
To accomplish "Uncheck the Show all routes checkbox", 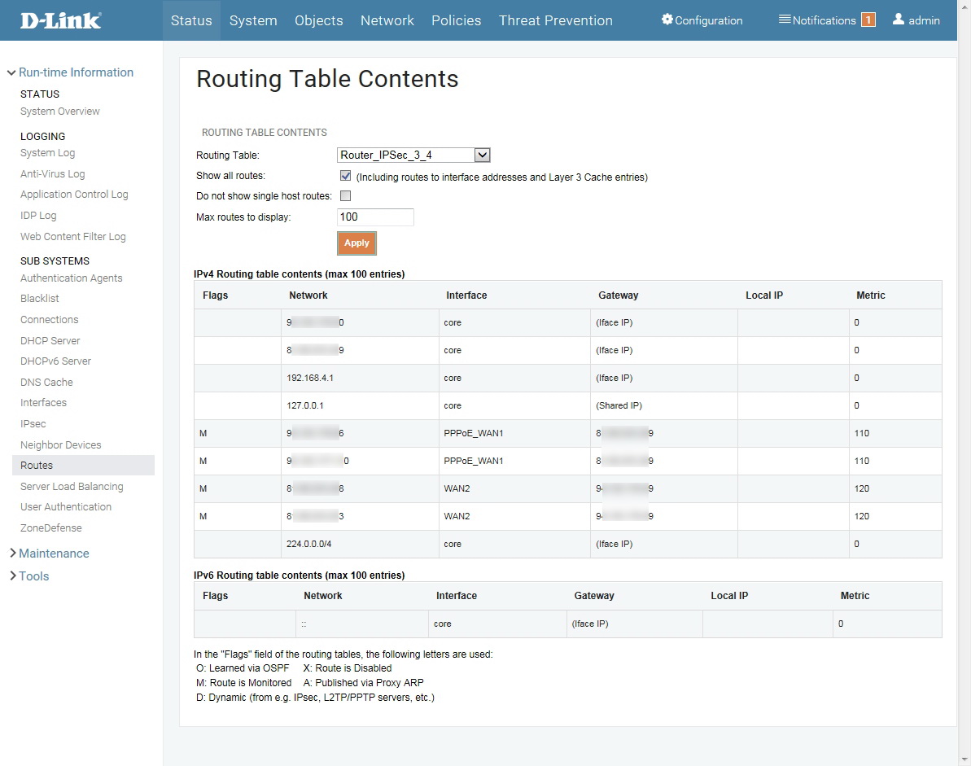I will (345, 176).
